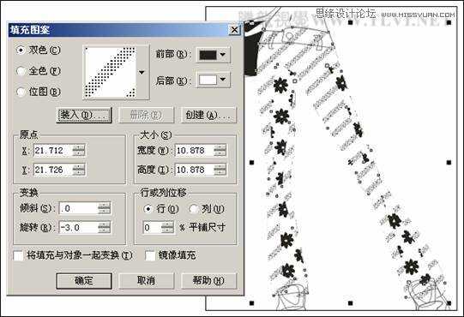
Task: Adjust the tile offset percent spinner
Action: [168, 228]
